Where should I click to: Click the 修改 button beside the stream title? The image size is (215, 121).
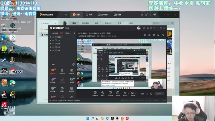click(x=109, y=33)
